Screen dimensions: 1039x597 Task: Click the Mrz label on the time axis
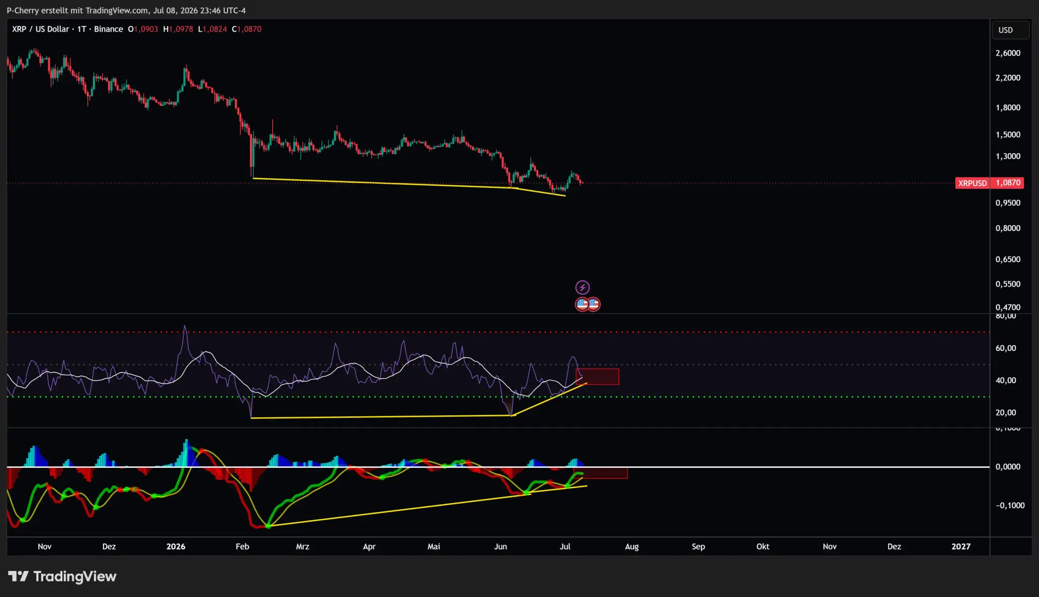tap(302, 546)
